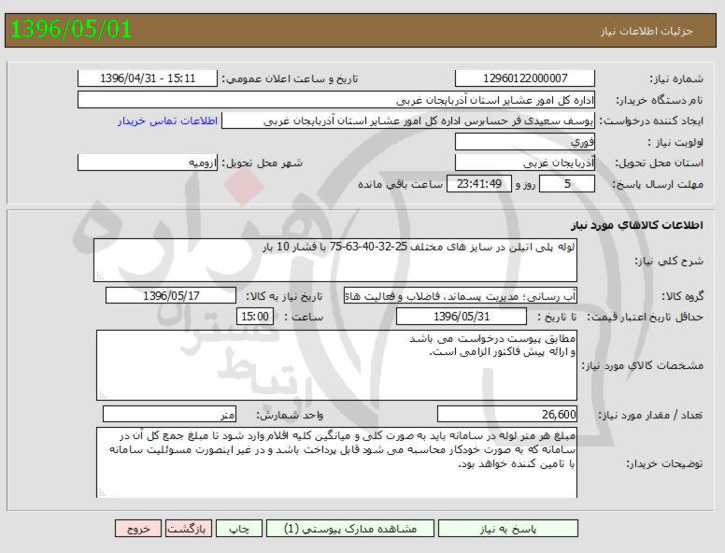Image resolution: width=725 pixels, height=553 pixels.
Task: Click the quantity field showing 26,600
Action: pos(506,414)
